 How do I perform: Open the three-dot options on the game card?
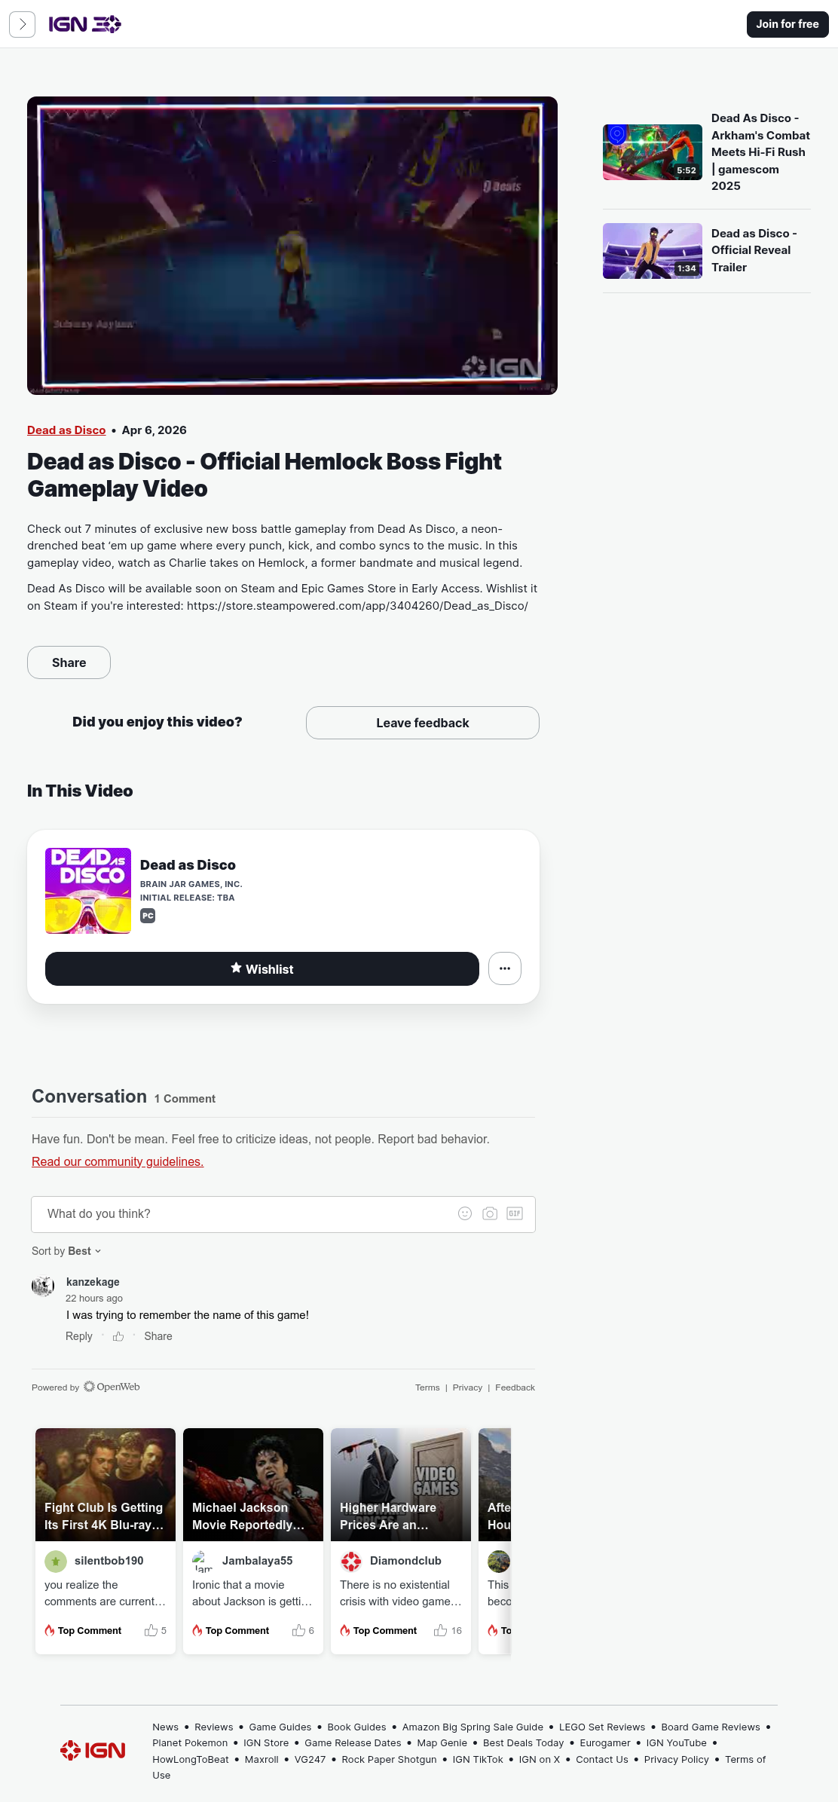coord(505,968)
